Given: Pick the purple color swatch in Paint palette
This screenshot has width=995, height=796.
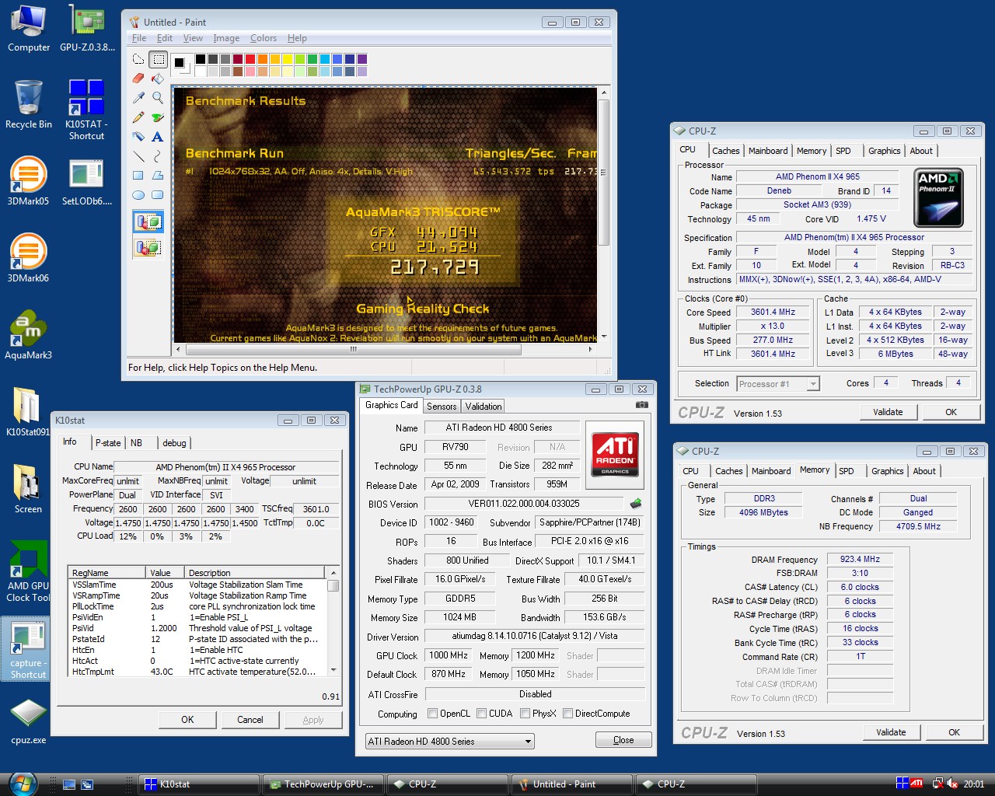Looking at the screenshot, I should pyautogui.click(x=362, y=59).
